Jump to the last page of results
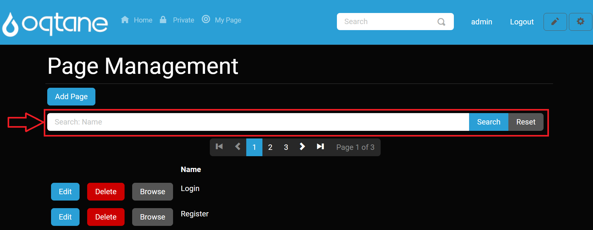The height and width of the screenshot is (230, 593). [x=320, y=147]
